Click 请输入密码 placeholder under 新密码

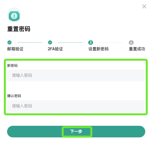(x=22, y=75)
